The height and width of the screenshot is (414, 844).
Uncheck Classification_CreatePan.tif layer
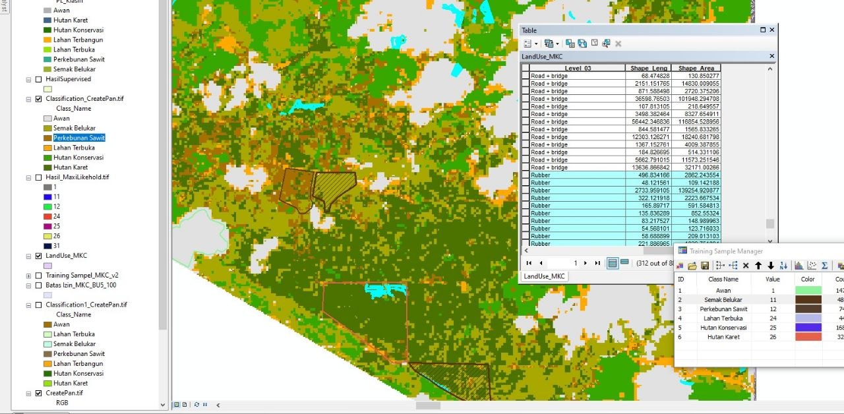click(38, 99)
